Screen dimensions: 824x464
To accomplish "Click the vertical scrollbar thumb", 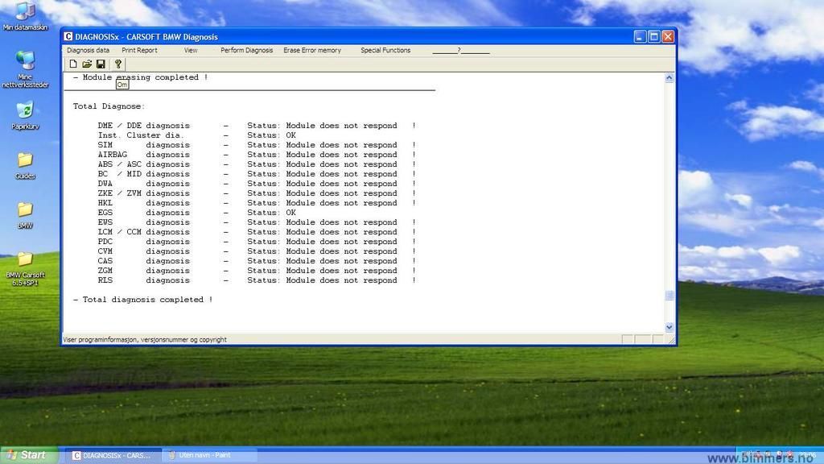I will click(x=669, y=296).
